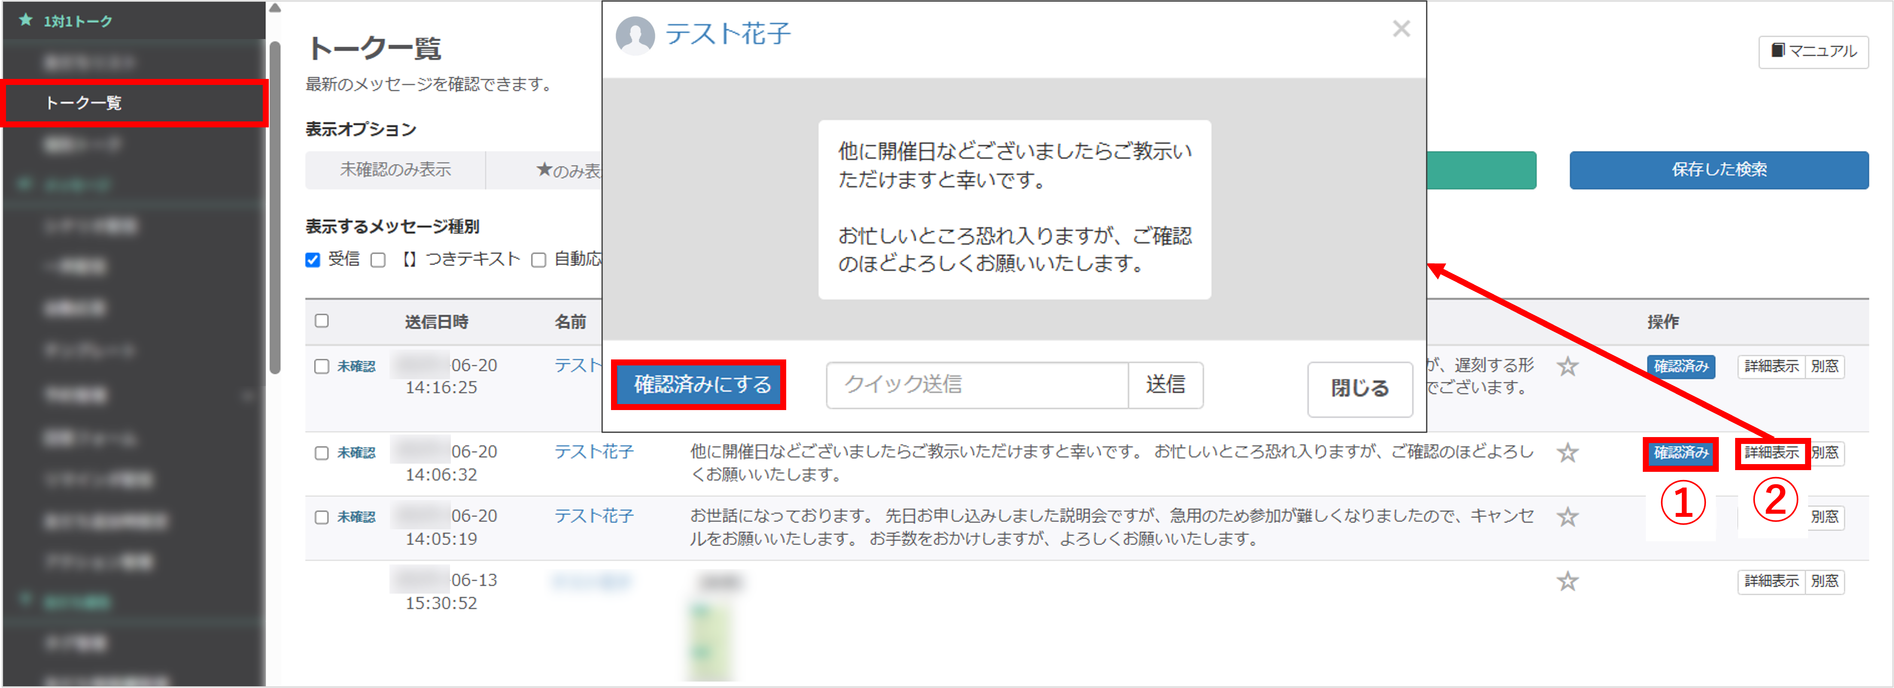This screenshot has height=688, width=1894.
Task: Click the sidebar scrollbar thumb
Action: [x=274, y=207]
